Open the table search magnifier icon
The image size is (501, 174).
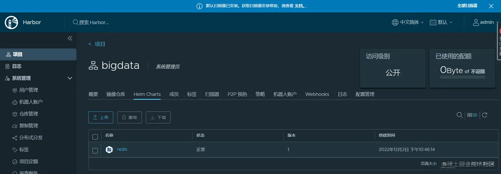coord(460,115)
